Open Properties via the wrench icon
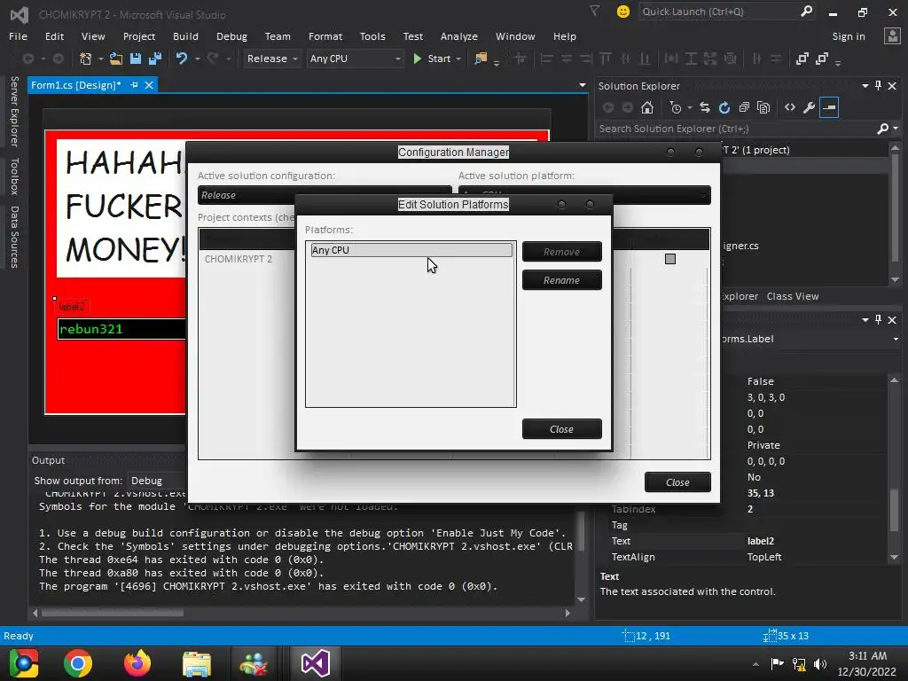Viewport: 908px width, 681px height. (809, 107)
